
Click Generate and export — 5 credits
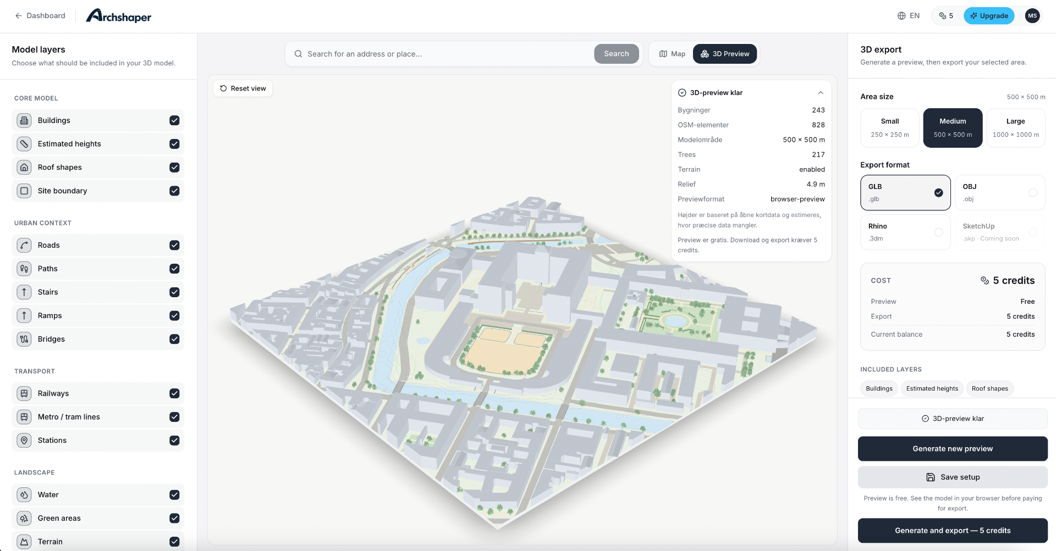[x=953, y=531]
